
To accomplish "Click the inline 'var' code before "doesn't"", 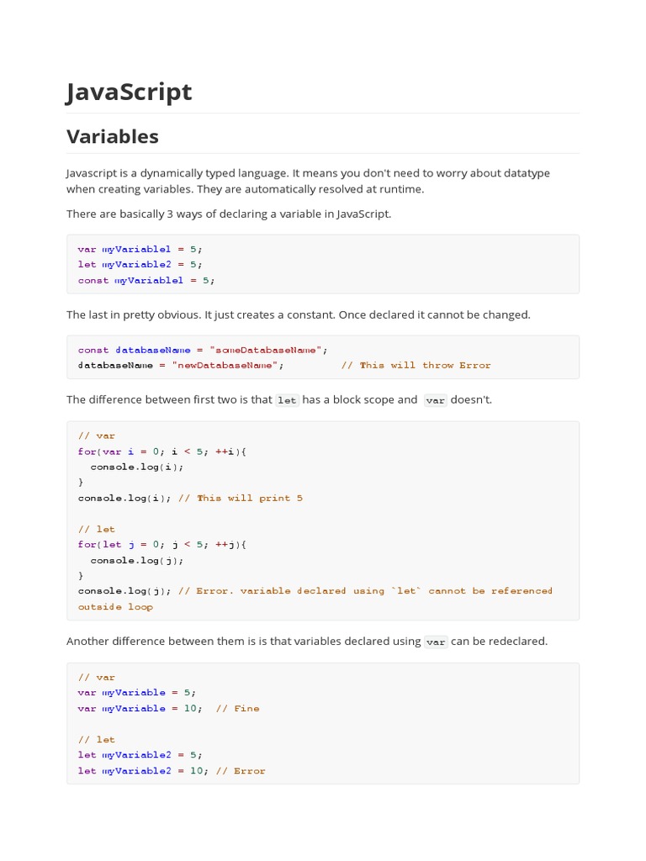I will pos(435,400).
